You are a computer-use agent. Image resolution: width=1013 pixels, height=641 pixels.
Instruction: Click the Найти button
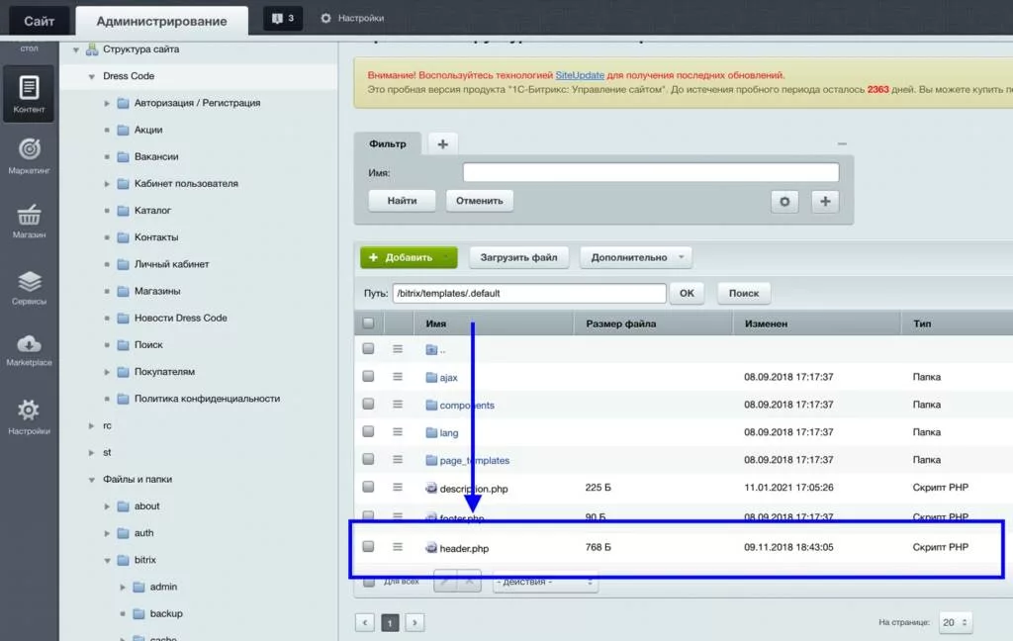[402, 201]
